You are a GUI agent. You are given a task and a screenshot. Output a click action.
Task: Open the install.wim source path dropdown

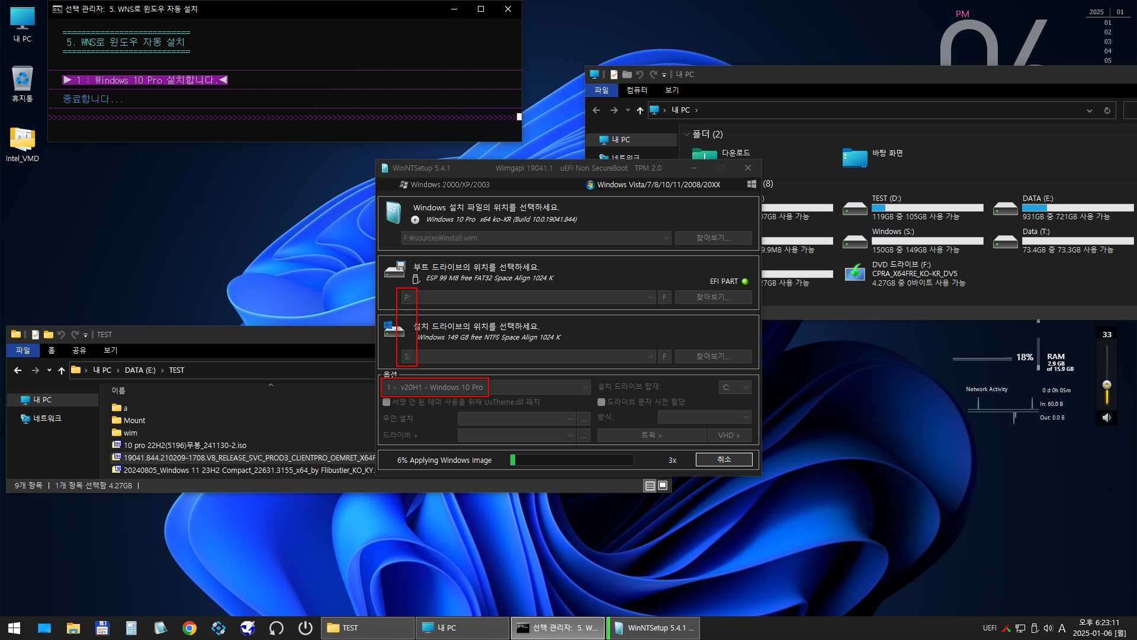(x=666, y=238)
